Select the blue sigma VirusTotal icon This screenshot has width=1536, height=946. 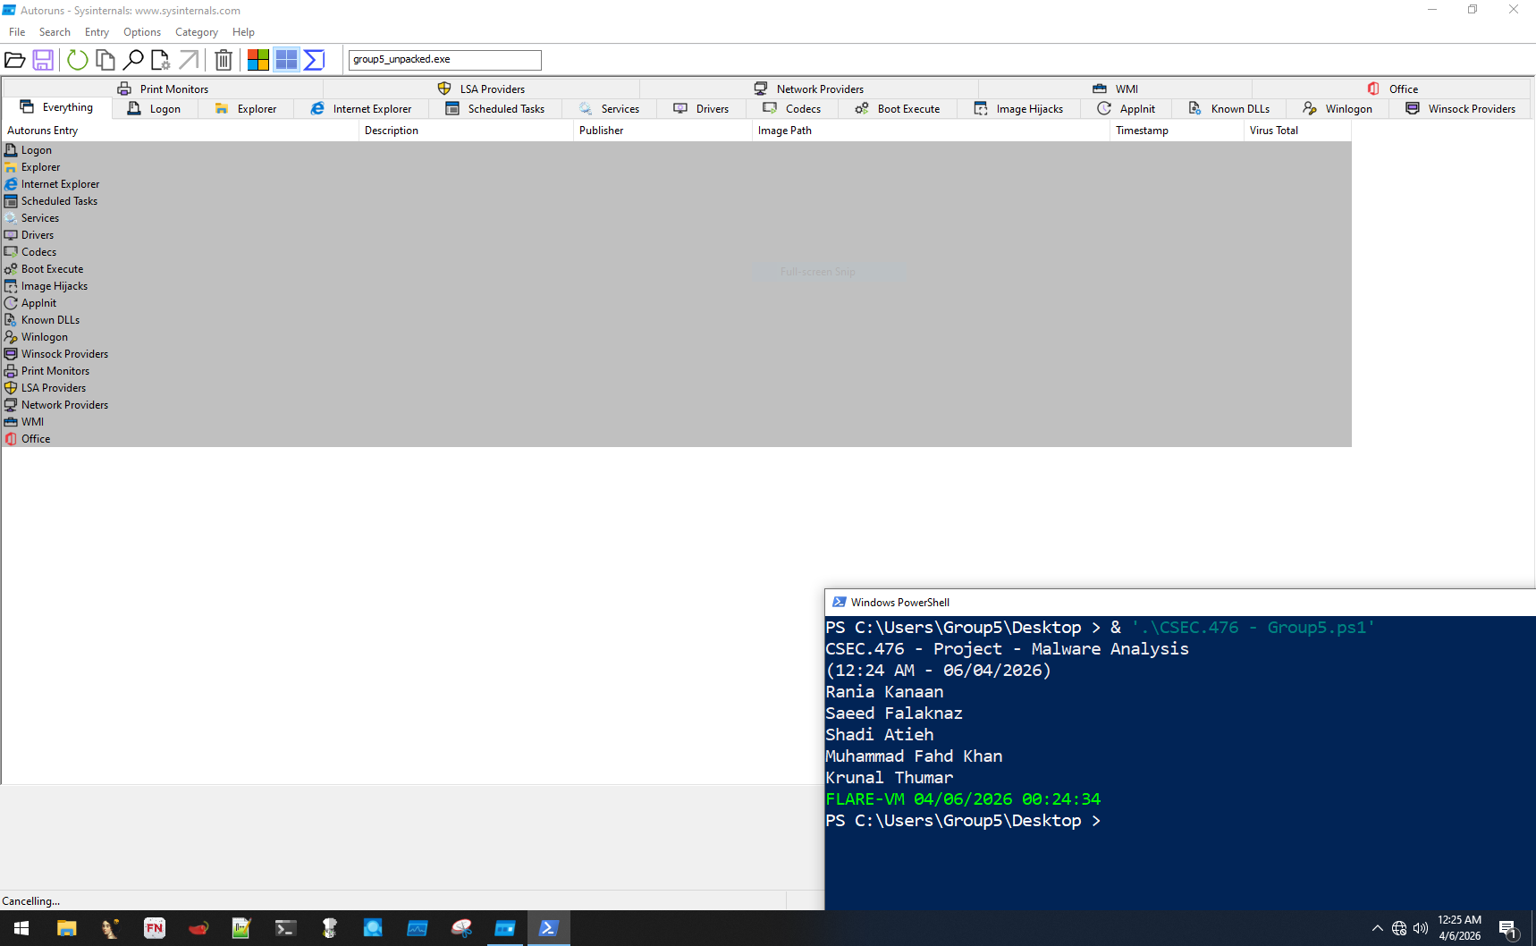(314, 60)
